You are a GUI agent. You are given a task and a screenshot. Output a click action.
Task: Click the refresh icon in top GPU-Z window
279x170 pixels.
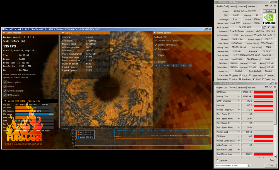pos(271,6)
